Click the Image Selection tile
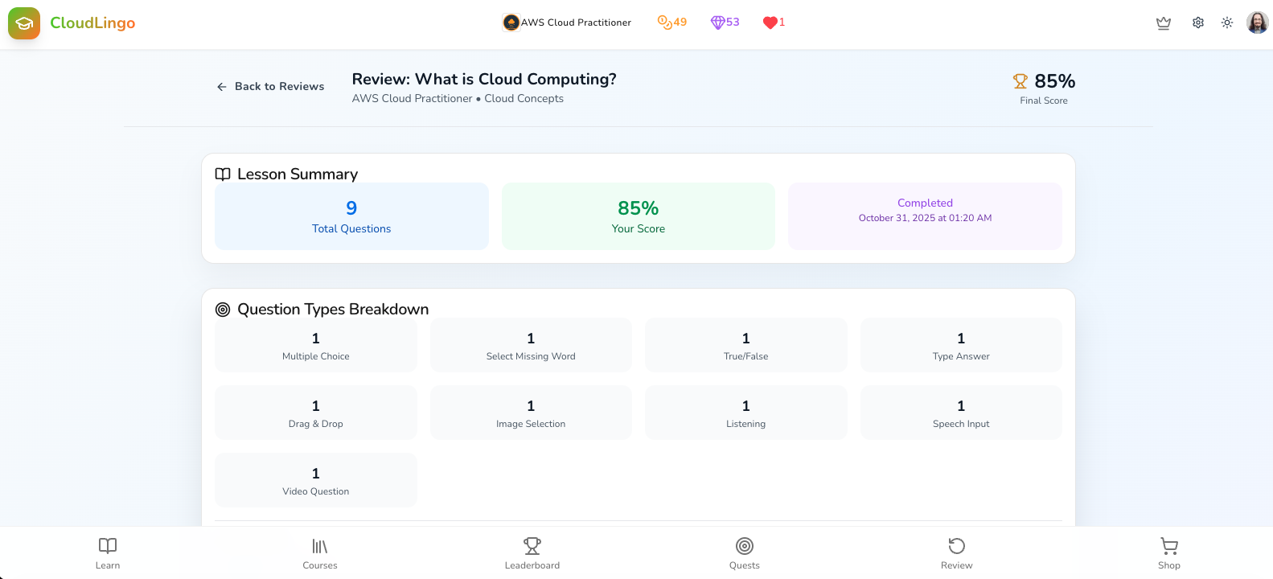This screenshot has height=579, width=1273. pos(531,413)
